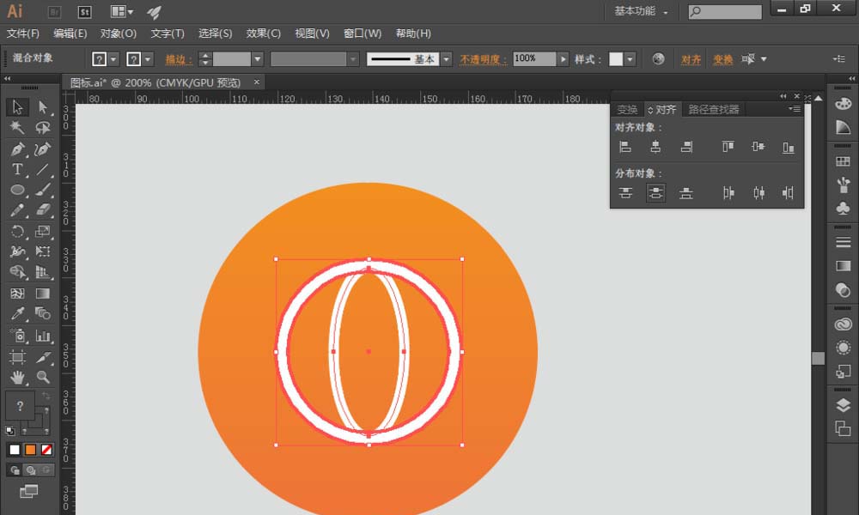
Task: Select the Mesh tool
Action: point(17,294)
